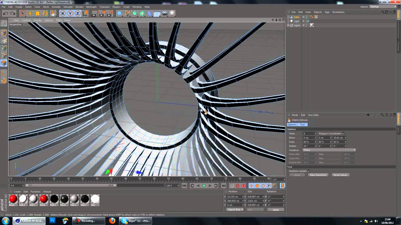Image resolution: width=401 pixels, height=225 pixels.
Task: Select the white Mat material swatch
Action: pos(95,199)
